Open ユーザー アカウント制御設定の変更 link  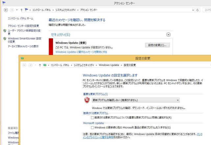click(24, 32)
